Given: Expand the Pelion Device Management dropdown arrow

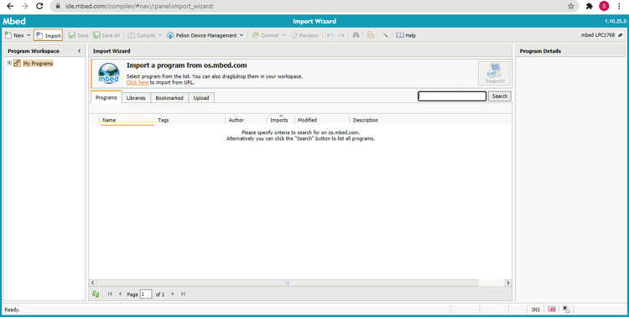Looking at the screenshot, I should [242, 35].
